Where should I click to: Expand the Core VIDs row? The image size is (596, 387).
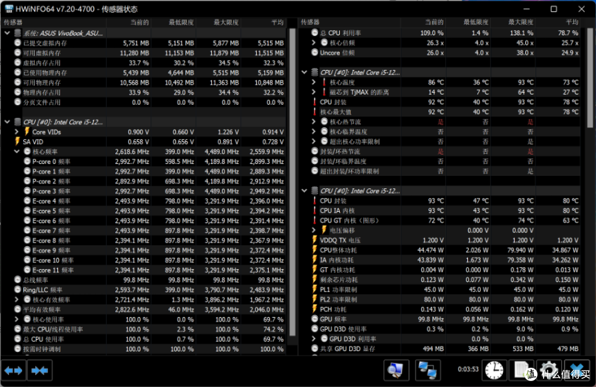[17, 132]
